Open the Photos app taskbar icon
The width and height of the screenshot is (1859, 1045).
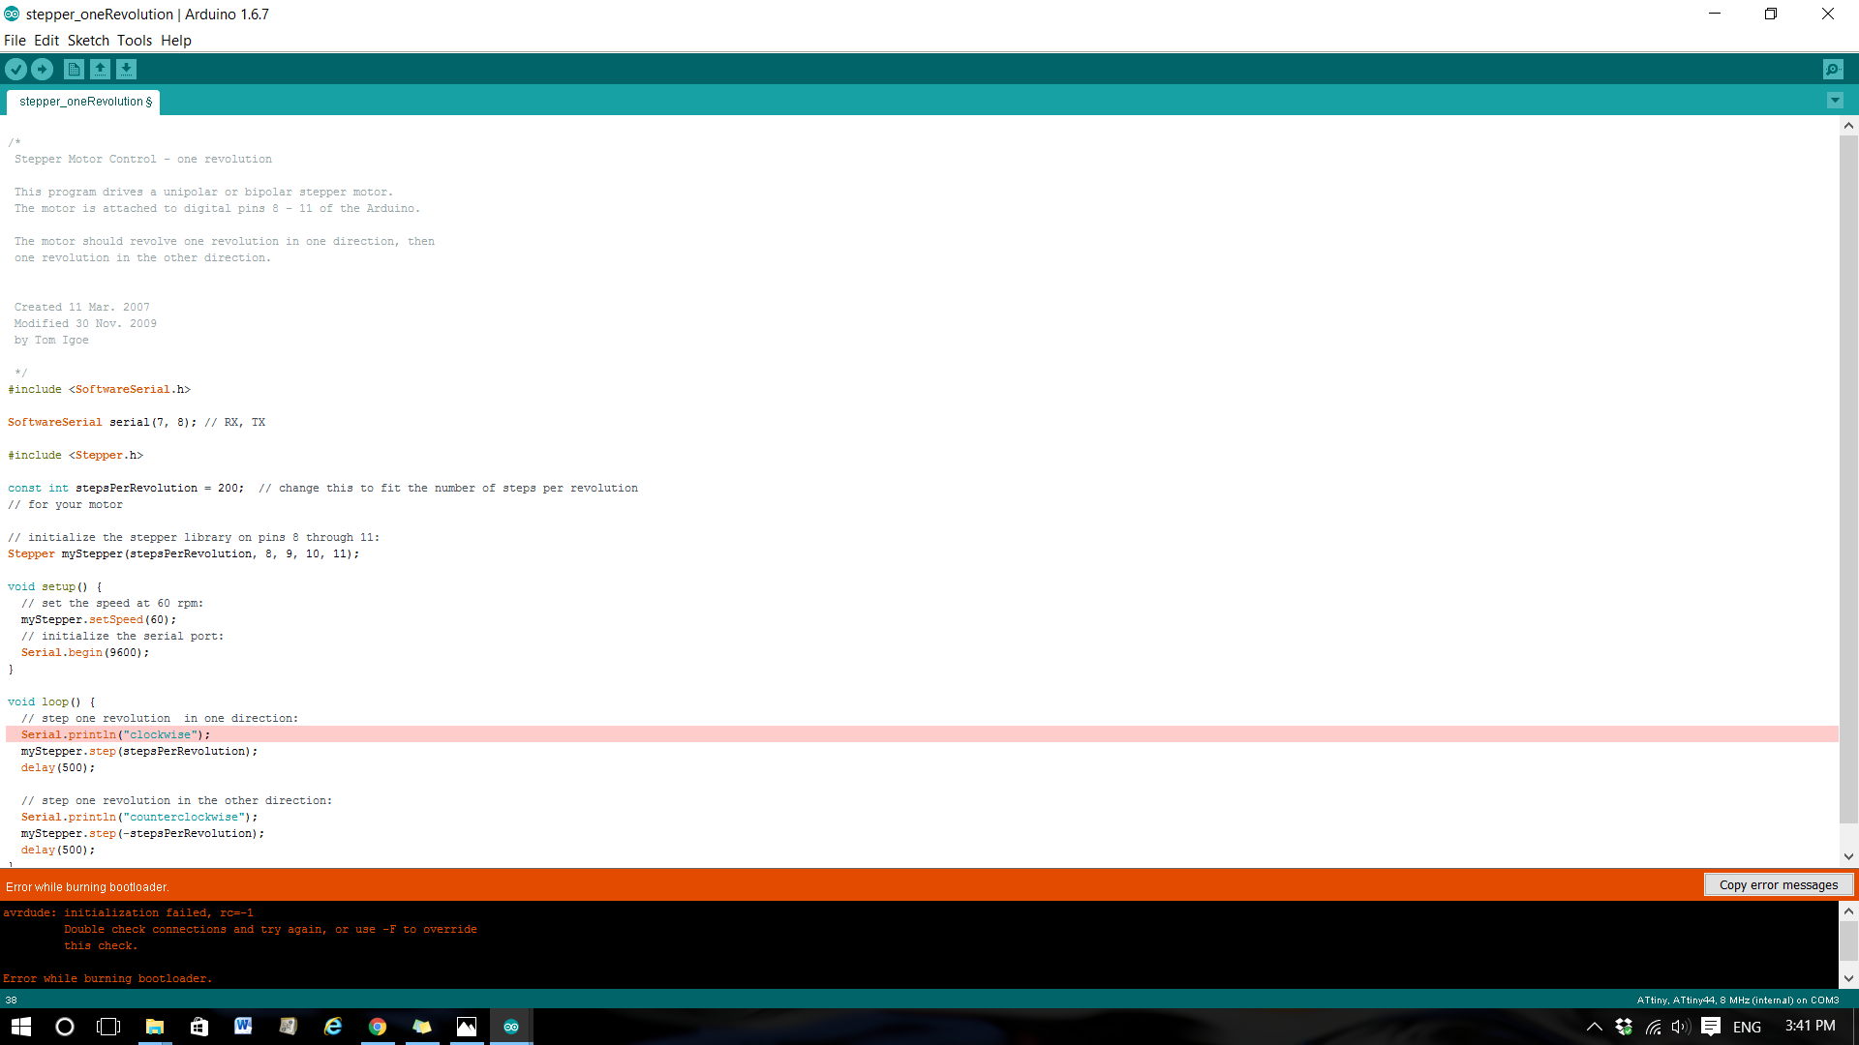pyautogui.click(x=467, y=1027)
